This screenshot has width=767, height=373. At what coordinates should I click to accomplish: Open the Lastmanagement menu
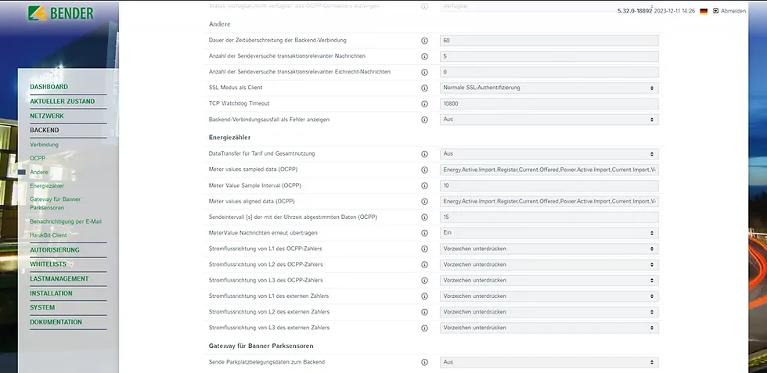click(x=59, y=278)
